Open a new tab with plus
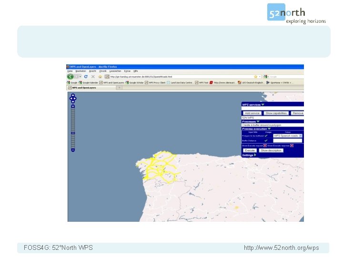Screen dimensions: 343x257 (x=120, y=88)
